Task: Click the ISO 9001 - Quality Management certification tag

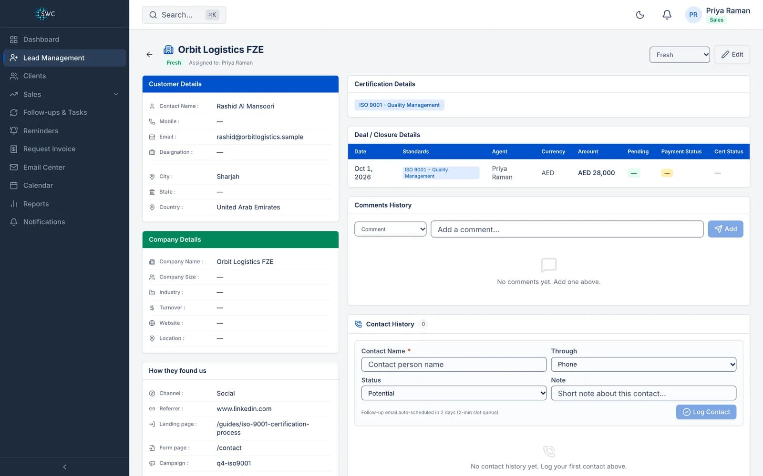Action: click(x=399, y=105)
